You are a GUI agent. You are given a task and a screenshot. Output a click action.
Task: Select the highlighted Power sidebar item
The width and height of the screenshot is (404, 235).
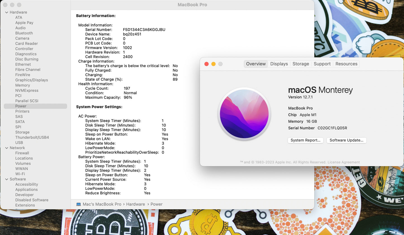[x=36, y=106]
